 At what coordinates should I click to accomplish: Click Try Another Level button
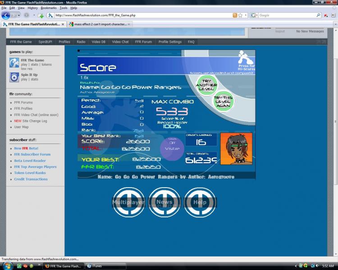pos(206,85)
